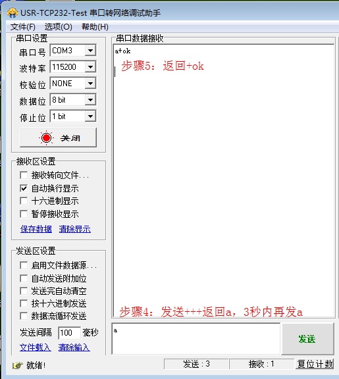Image resolution: width=339 pixels, height=379 pixels.
Task: Open the 8 bit data bits dropdown
Action: pos(90,100)
